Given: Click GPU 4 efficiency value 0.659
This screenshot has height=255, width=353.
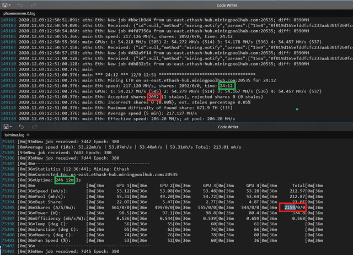Looking at the screenshot, I should click(x=254, y=219).
